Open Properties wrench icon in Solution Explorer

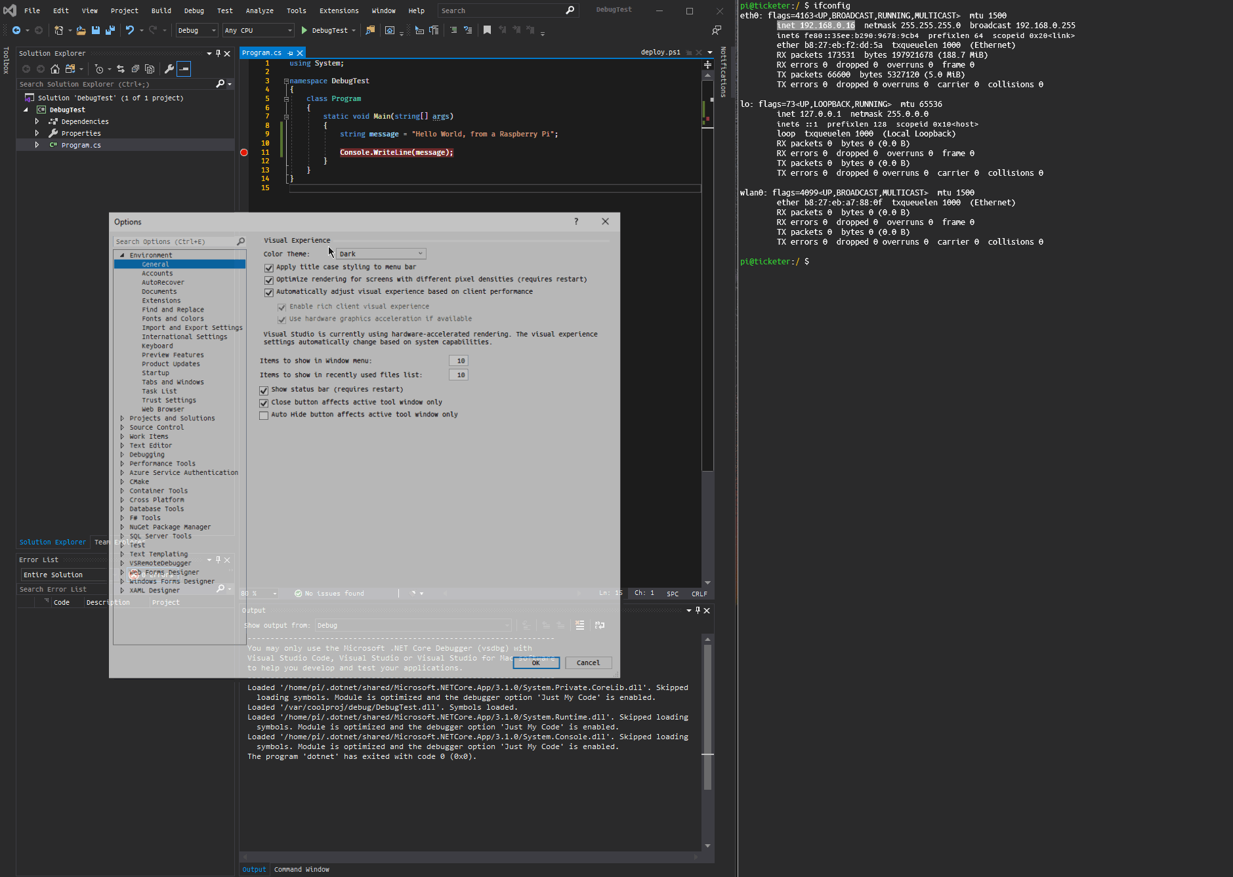coord(169,69)
